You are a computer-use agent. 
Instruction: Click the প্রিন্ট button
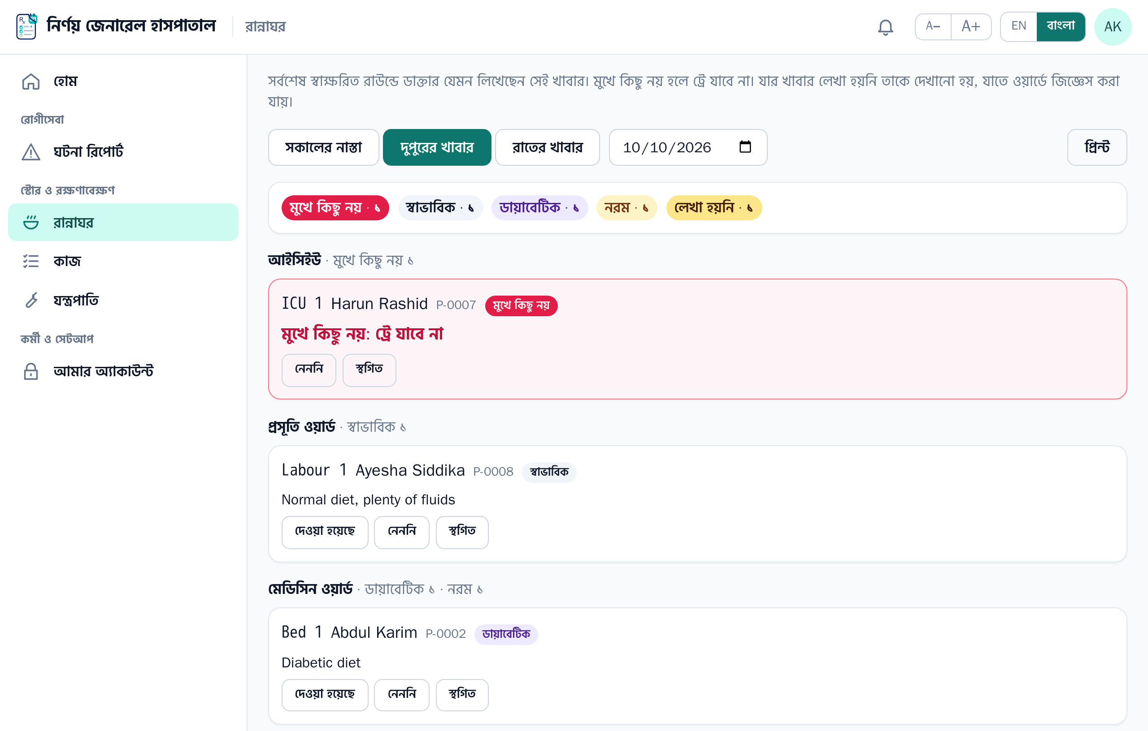(x=1096, y=148)
